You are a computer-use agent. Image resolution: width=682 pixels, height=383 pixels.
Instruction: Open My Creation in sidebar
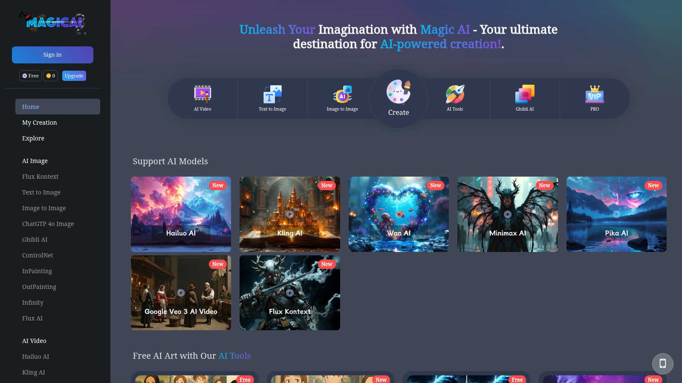(x=40, y=123)
